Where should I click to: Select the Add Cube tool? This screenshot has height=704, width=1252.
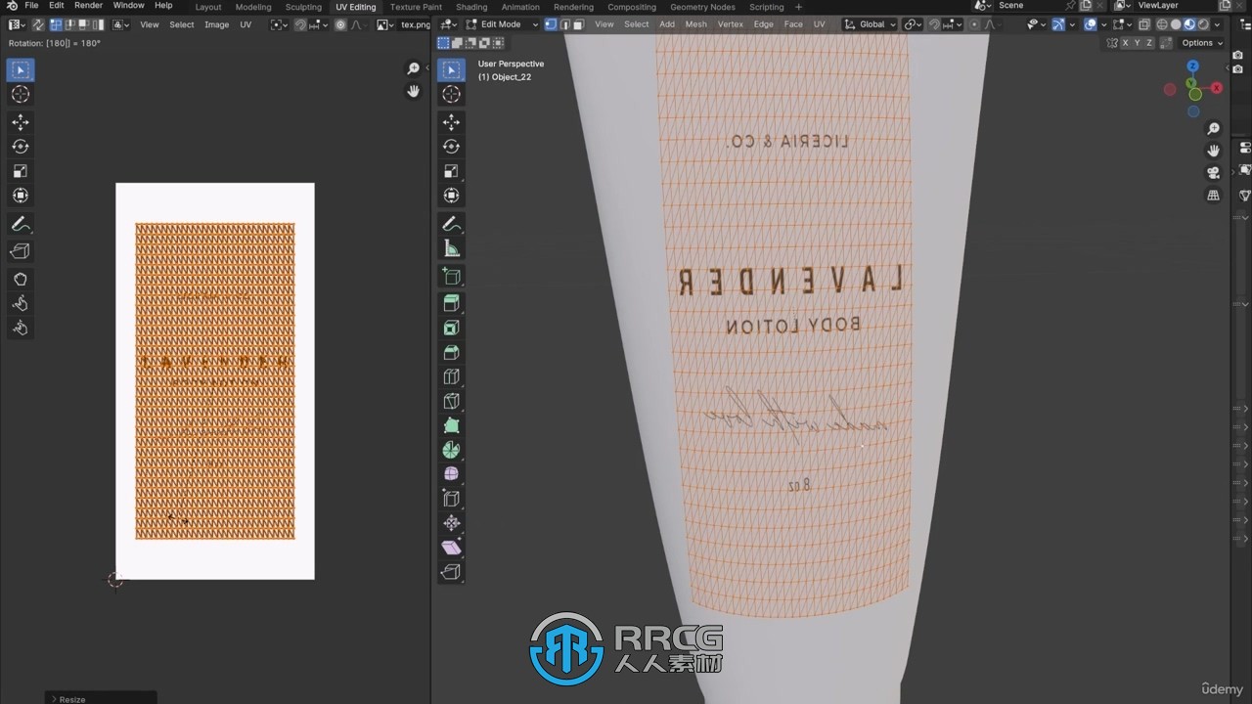click(x=451, y=277)
